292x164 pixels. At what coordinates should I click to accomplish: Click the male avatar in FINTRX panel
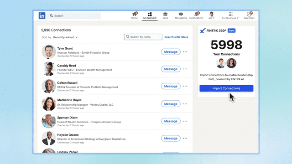(x=221, y=63)
